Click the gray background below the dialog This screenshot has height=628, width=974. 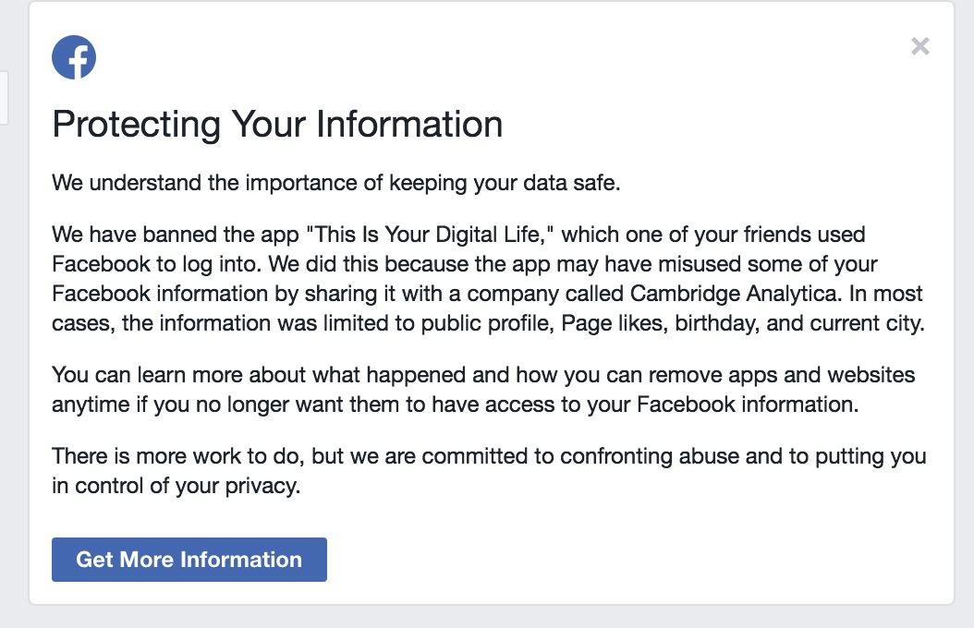pyautogui.click(x=487, y=617)
